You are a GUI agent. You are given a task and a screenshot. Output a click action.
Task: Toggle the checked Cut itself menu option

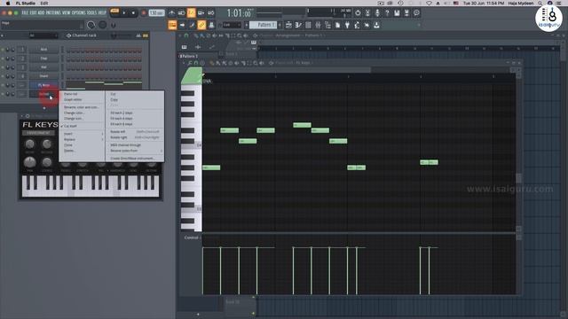pos(70,126)
